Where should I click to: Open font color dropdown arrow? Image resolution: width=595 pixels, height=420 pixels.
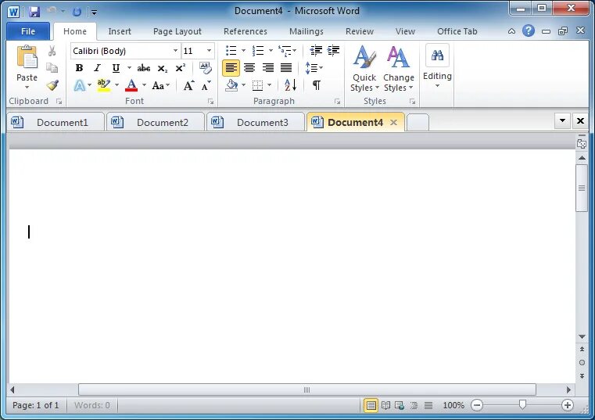144,85
